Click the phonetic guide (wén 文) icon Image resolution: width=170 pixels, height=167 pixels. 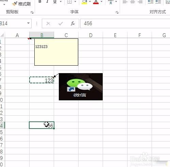(x=111, y=2)
